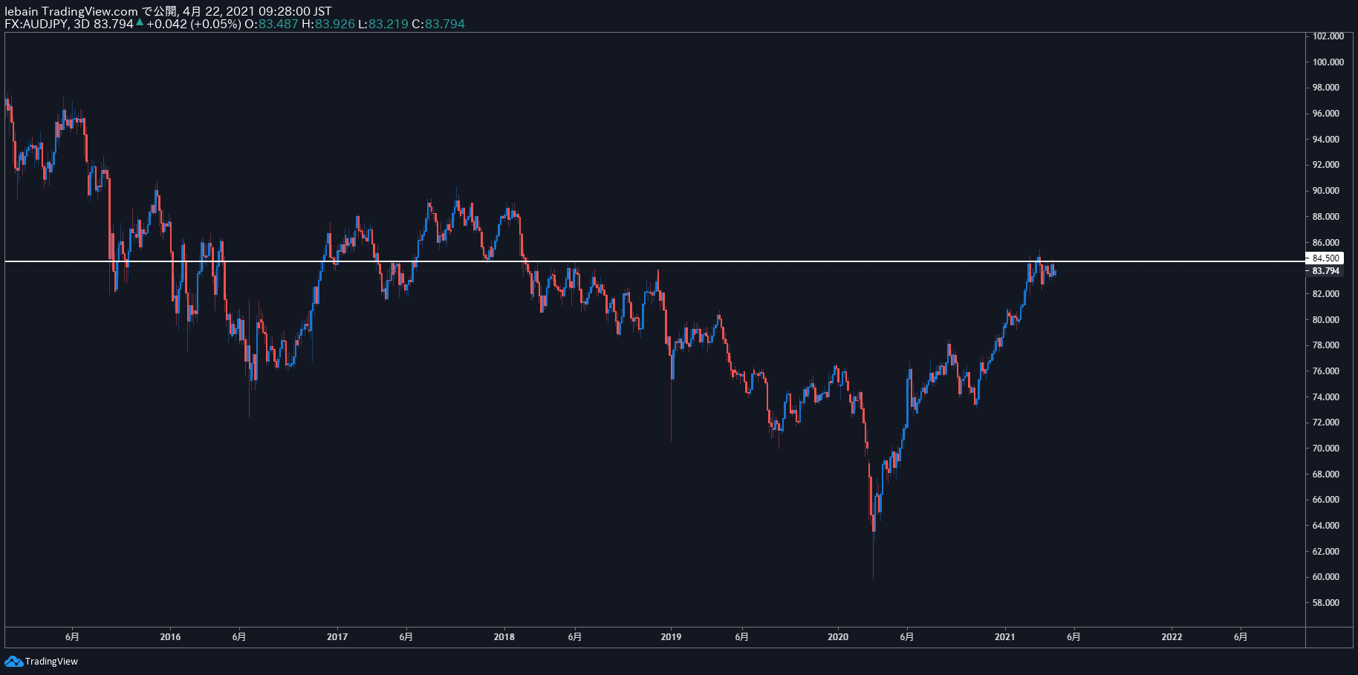Image resolution: width=1358 pixels, height=675 pixels.
Task: Click the 90.000 price axis label
Action: click(1325, 191)
